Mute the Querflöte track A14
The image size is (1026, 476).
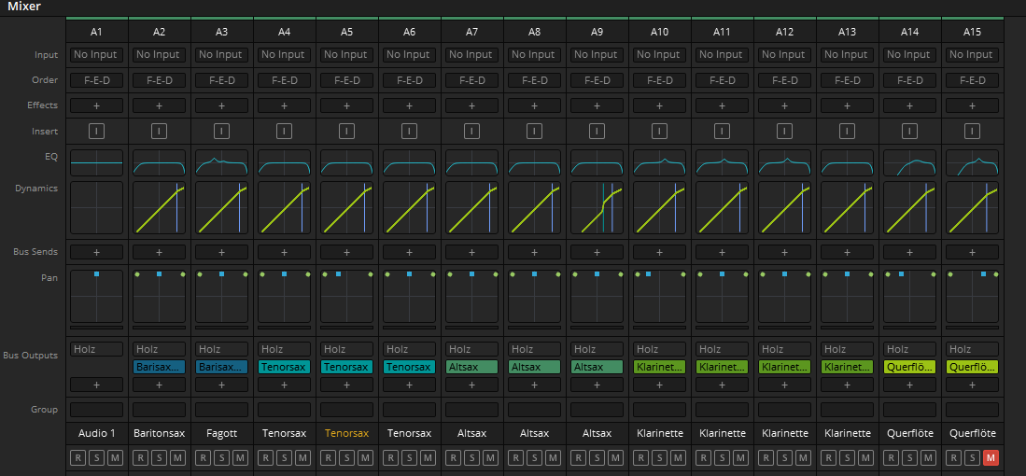[929, 457]
